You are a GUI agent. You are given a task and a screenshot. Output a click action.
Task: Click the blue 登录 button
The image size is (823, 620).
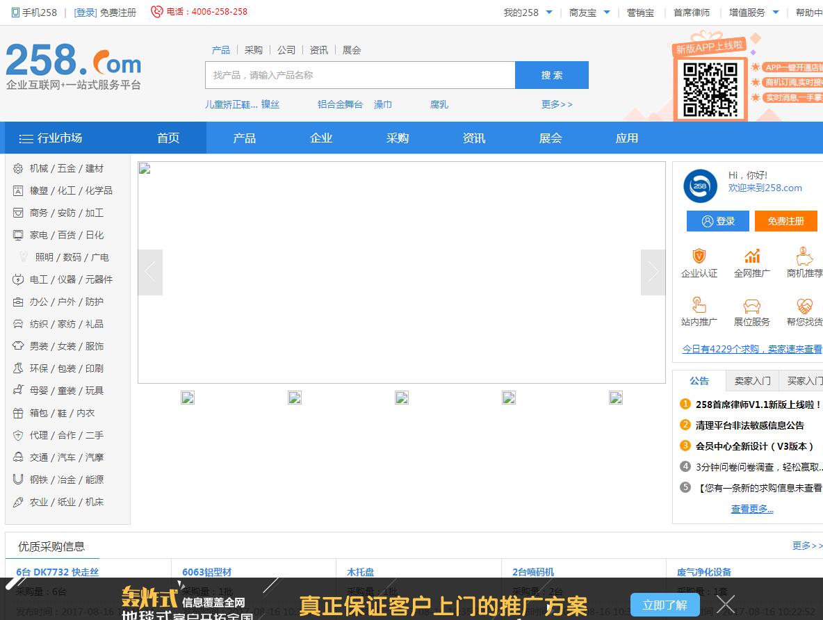(x=718, y=221)
